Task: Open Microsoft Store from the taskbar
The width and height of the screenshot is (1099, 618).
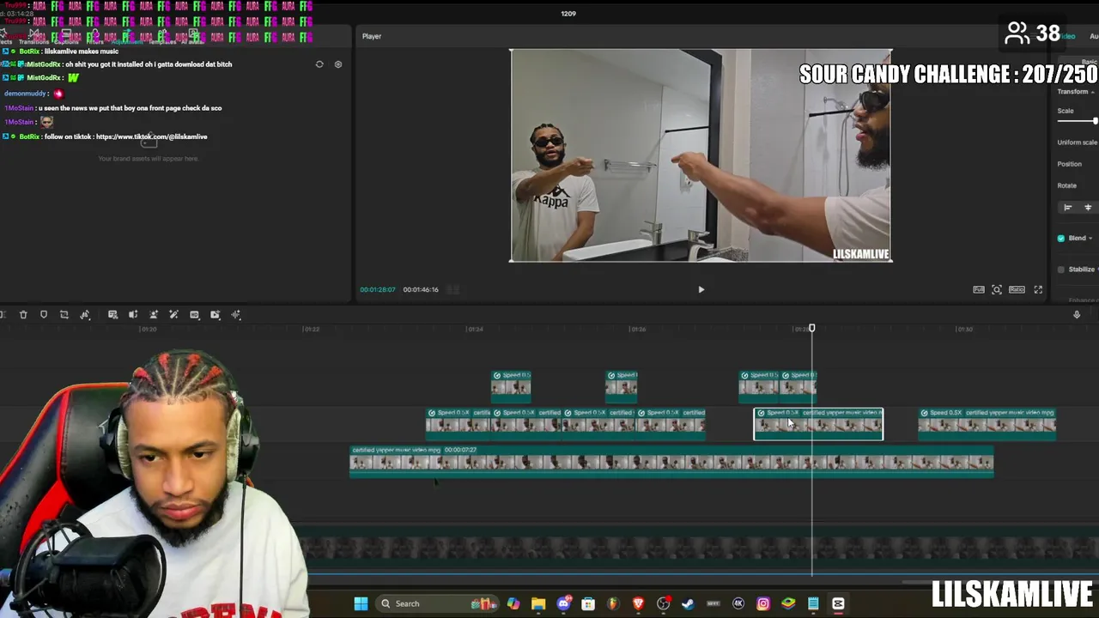Action: [x=588, y=604]
